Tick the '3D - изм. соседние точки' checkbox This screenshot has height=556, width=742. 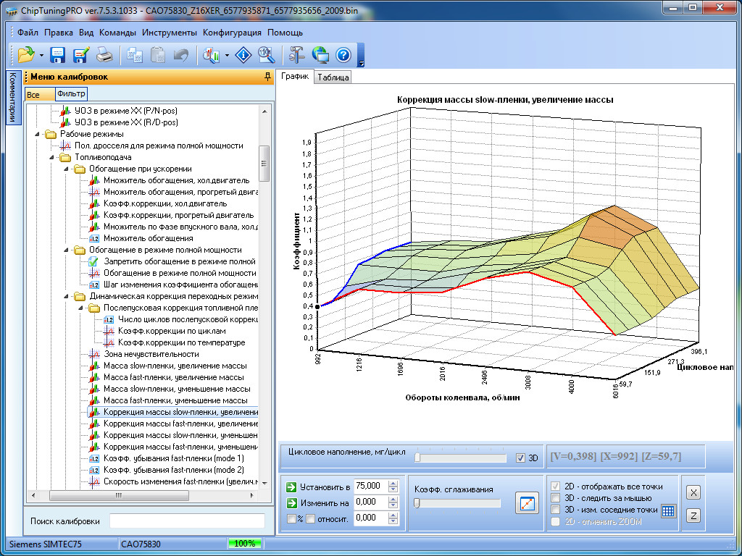[x=556, y=510]
